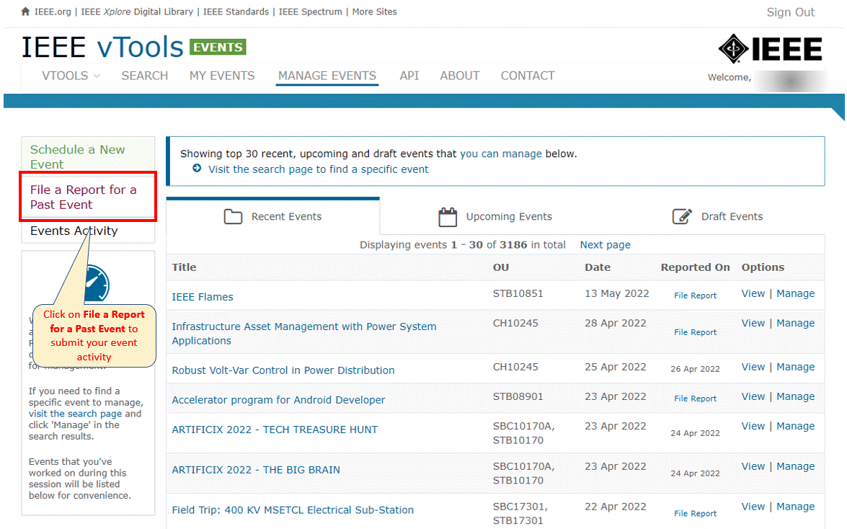
Task: Switch to the Upcoming Events tab
Action: click(495, 217)
